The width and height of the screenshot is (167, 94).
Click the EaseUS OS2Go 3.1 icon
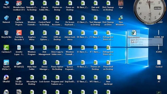[x=6, y=62]
